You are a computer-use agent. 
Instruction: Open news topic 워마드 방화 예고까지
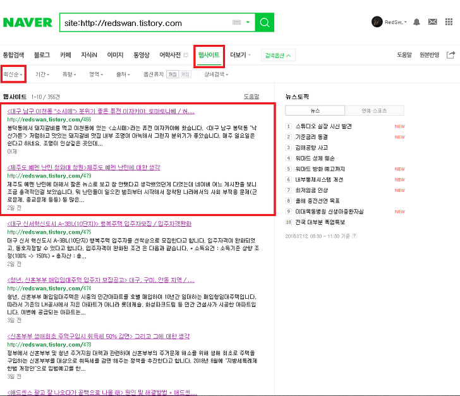[320, 169]
